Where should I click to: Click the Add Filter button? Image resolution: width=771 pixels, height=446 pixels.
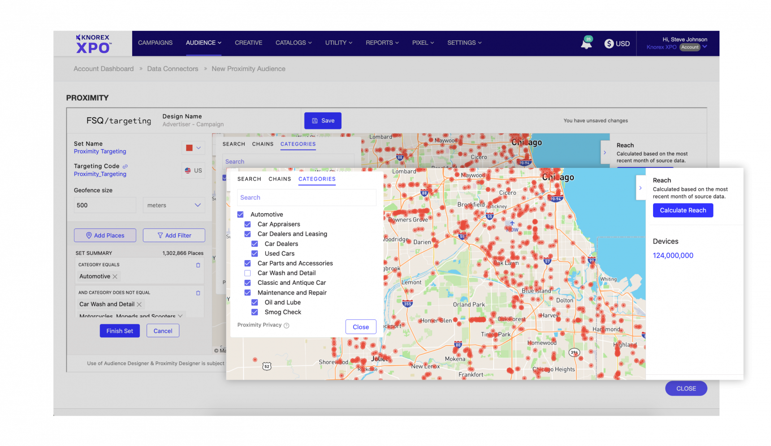174,236
